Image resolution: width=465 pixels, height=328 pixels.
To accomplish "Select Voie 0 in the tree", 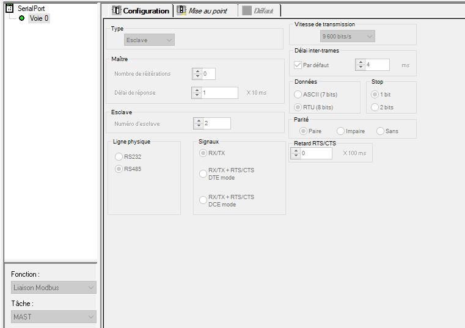I will click(x=39, y=18).
